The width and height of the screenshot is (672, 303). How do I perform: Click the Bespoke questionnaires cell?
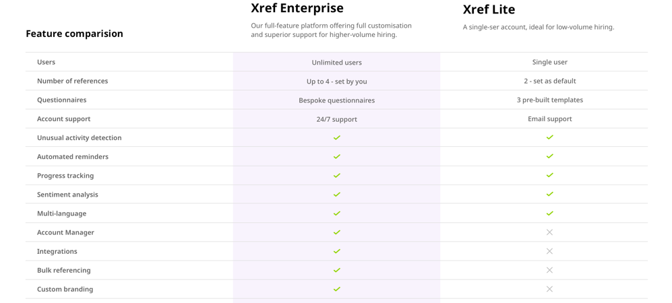[x=337, y=100]
